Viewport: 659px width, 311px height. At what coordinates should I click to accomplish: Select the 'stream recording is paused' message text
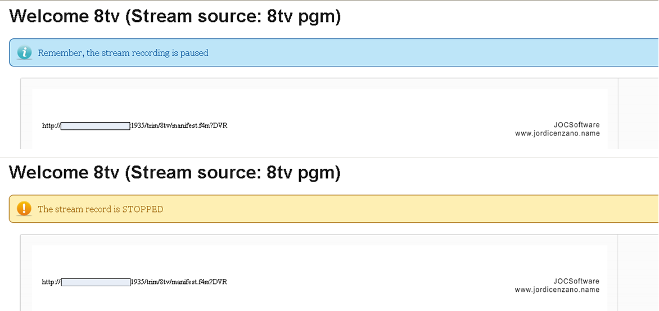tap(123, 53)
